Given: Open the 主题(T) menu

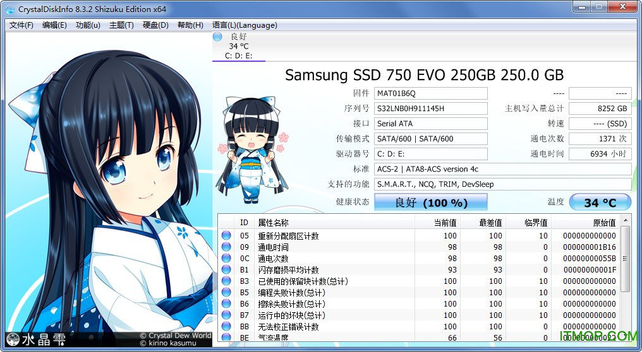Looking at the screenshot, I should [x=121, y=25].
